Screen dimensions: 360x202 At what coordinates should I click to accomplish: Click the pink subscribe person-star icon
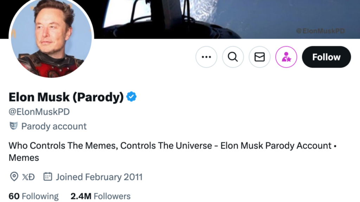(x=286, y=57)
